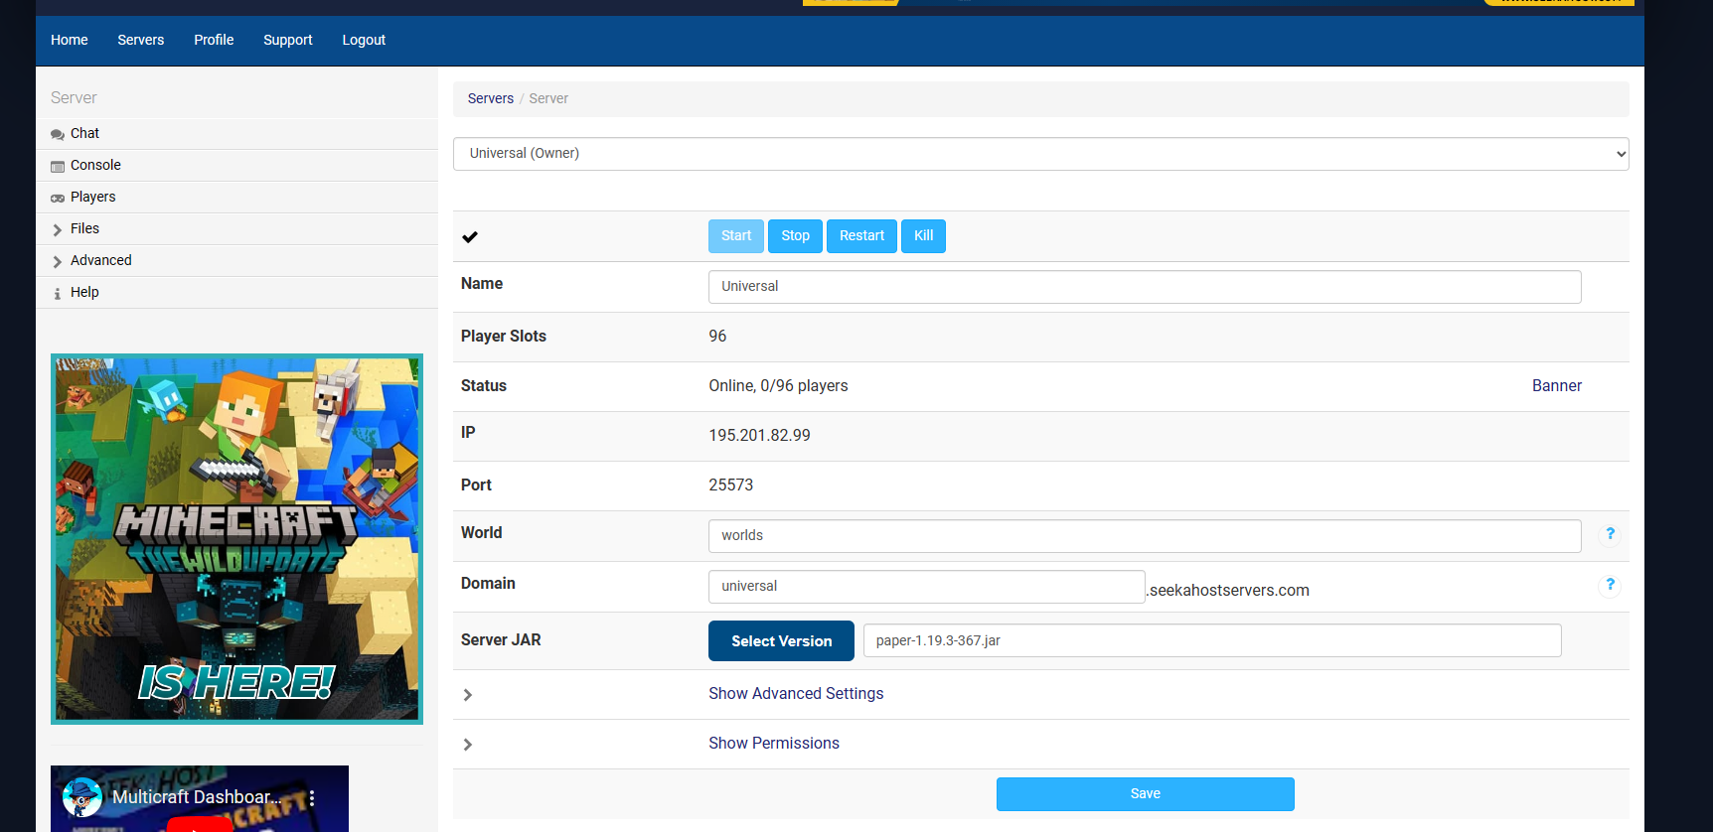This screenshot has width=1713, height=832.
Task: Click the Players gamepad icon
Action: (58, 198)
